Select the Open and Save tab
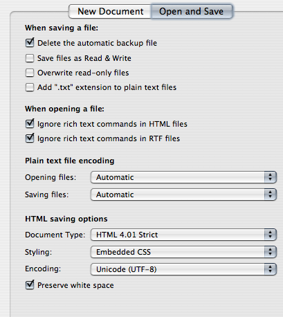283x317 pixels. tap(192, 11)
